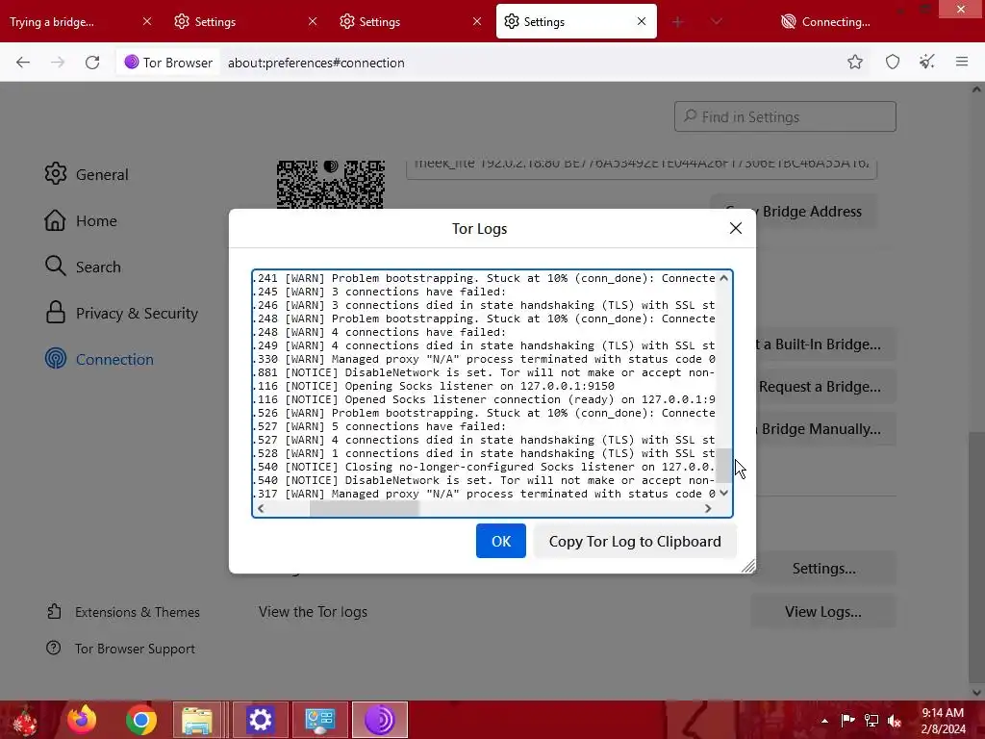Click the log's vertical scrollbar up arrow
985x739 pixels.
tap(723, 278)
